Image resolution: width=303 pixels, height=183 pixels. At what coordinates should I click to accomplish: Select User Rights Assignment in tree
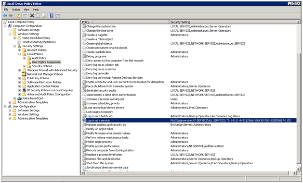46,62
